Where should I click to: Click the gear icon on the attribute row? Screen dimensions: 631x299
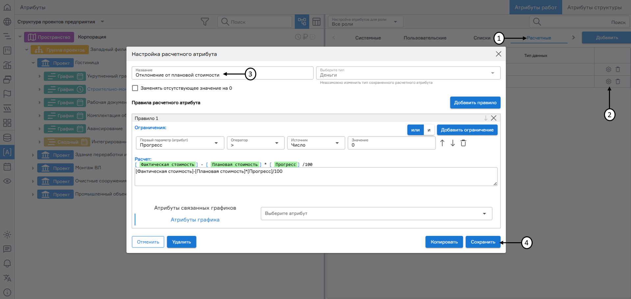pos(608,81)
